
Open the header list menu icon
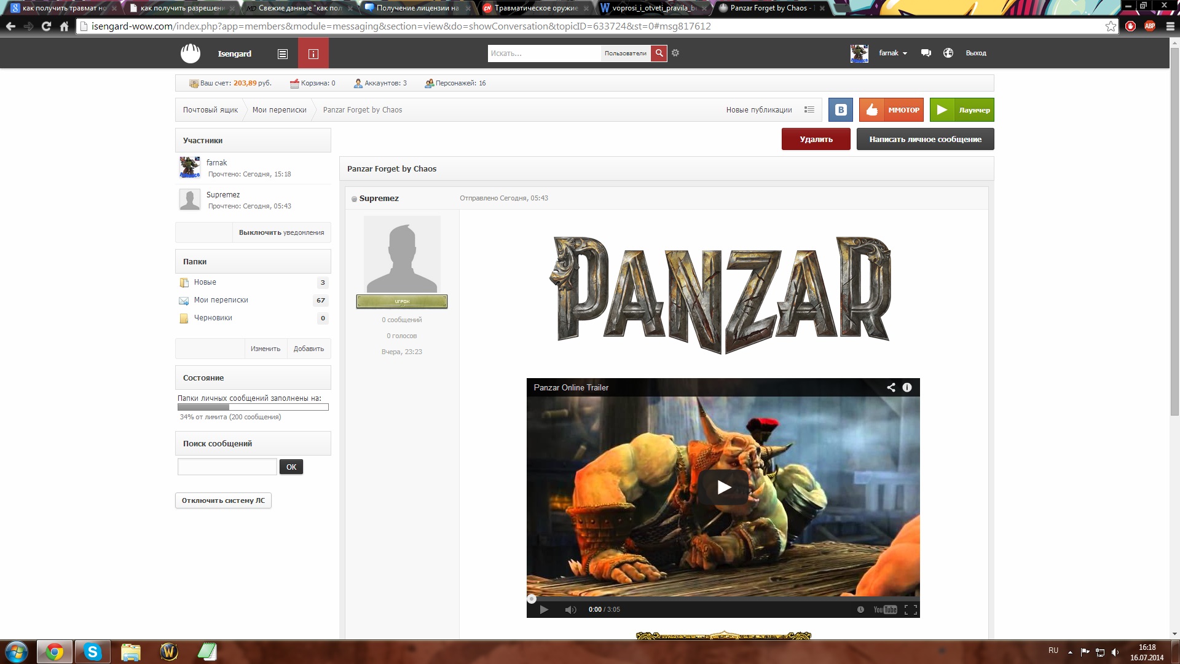[282, 53]
